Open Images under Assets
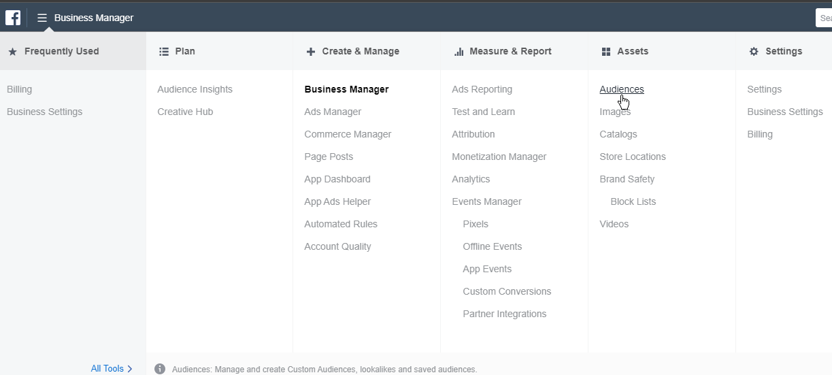The height and width of the screenshot is (375, 832). [615, 112]
